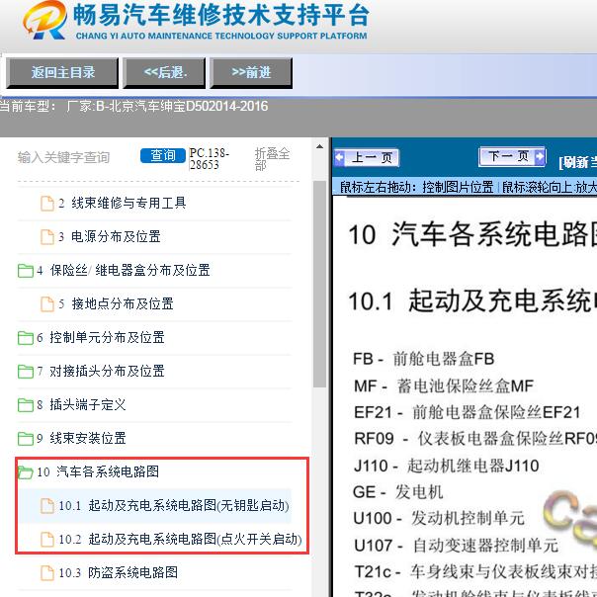Select tree item 4 保险丝/继电器盒分布及位置
597x597 pixels.
(124, 270)
